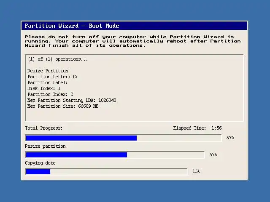Click the 'Copying data' label
The height and width of the screenshot is (202, 270).
coord(40,163)
